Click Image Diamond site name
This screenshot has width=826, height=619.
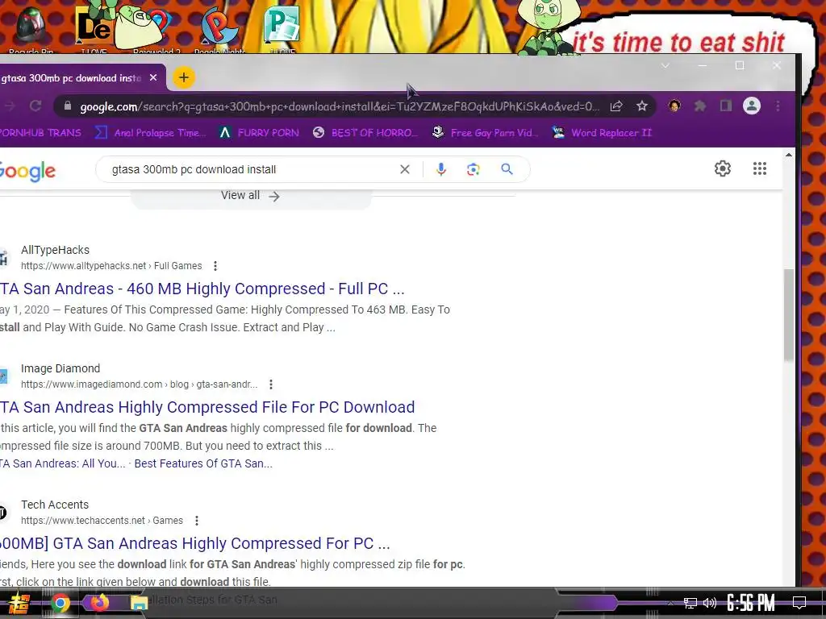click(x=60, y=368)
